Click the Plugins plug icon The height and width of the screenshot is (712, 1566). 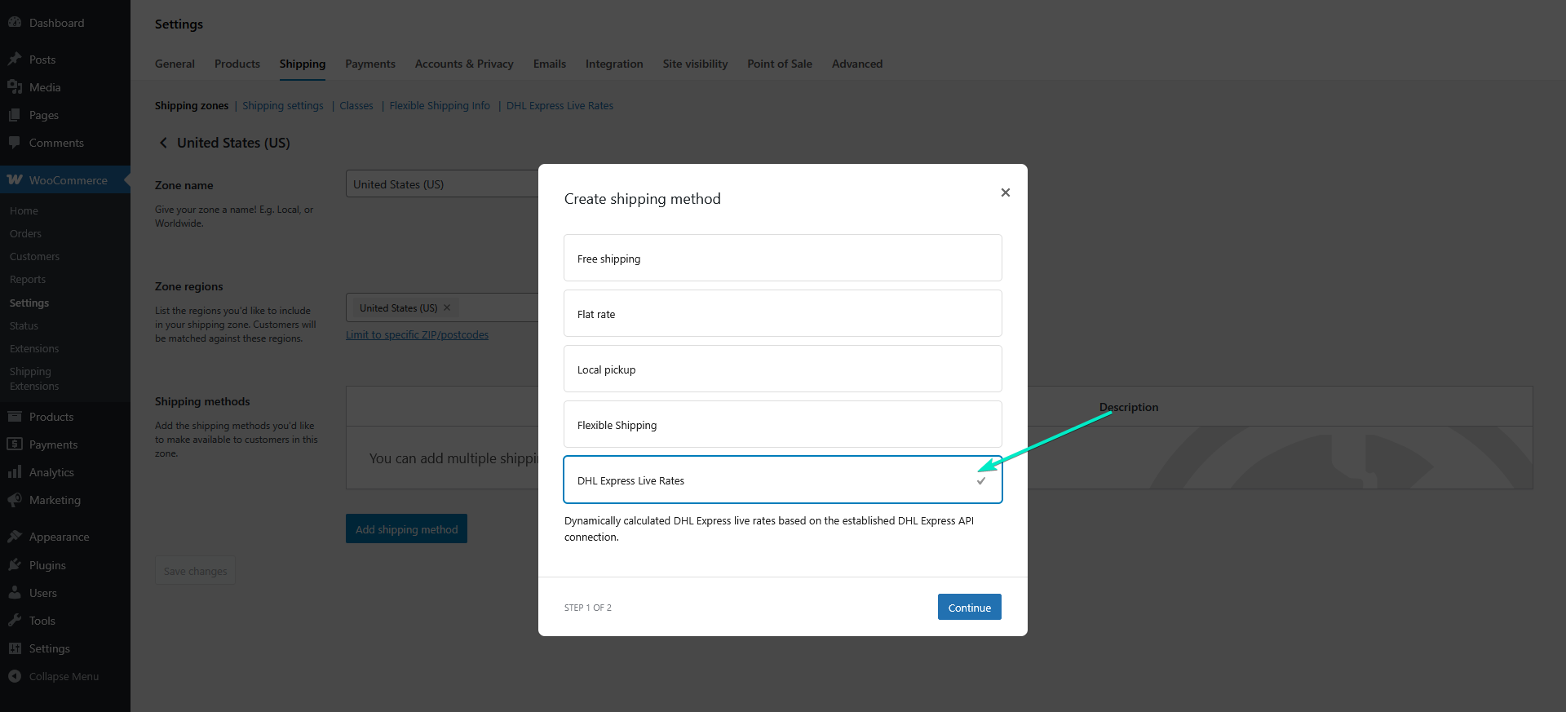15,565
